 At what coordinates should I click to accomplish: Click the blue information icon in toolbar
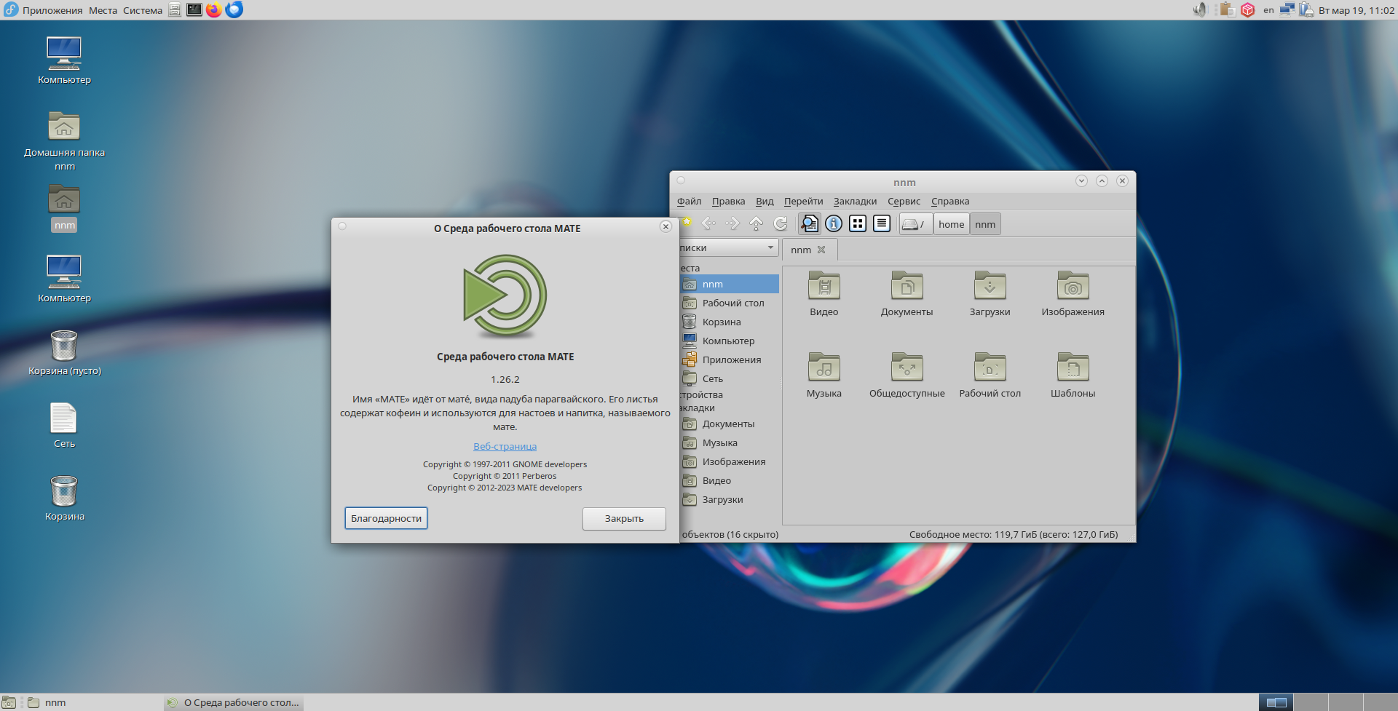click(834, 224)
